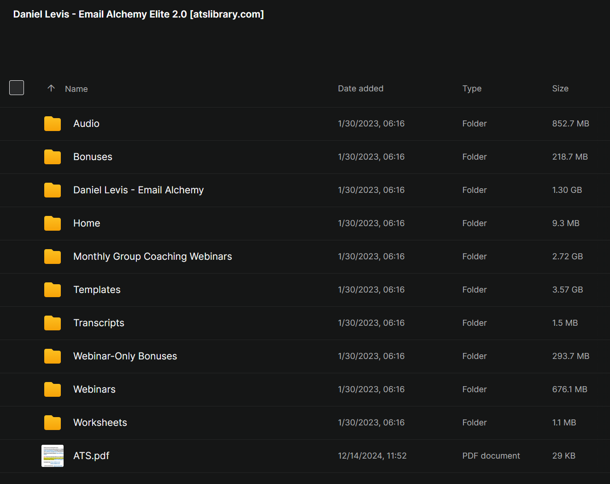Toggle sort direction arrow beside Name
This screenshot has width=610, height=484.
[x=51, y=88]
